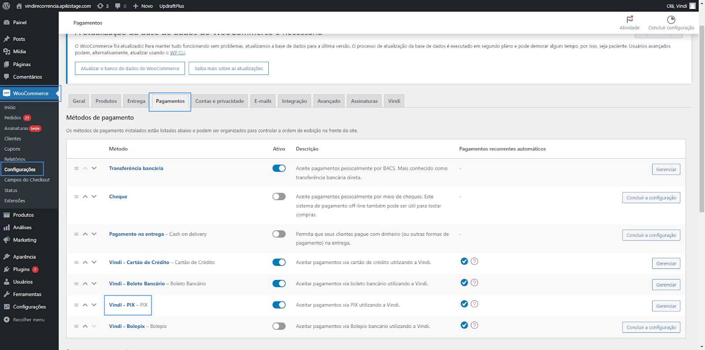Screen dimensions: 705x350
Task: Enable the Cheque payment method toggle
Action: [x=279, y=197]
